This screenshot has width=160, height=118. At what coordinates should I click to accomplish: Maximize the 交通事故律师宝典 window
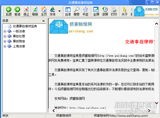pyautogui.click(x=153, y=3)
